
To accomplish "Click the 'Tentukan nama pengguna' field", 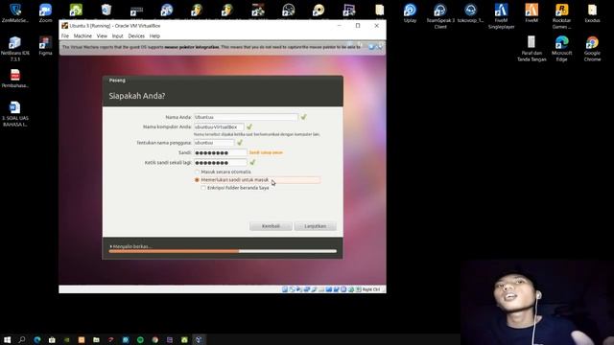I will pos(214,143).
